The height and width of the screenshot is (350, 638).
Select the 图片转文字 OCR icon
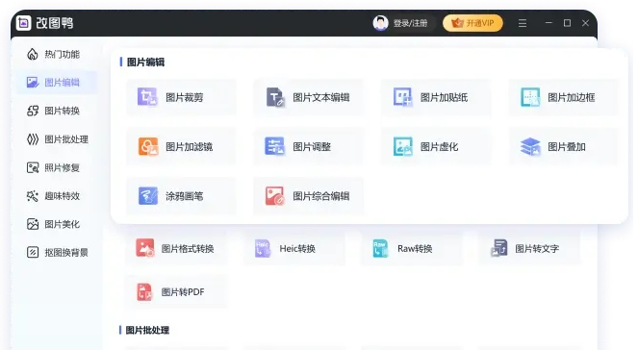pos(498,248)
